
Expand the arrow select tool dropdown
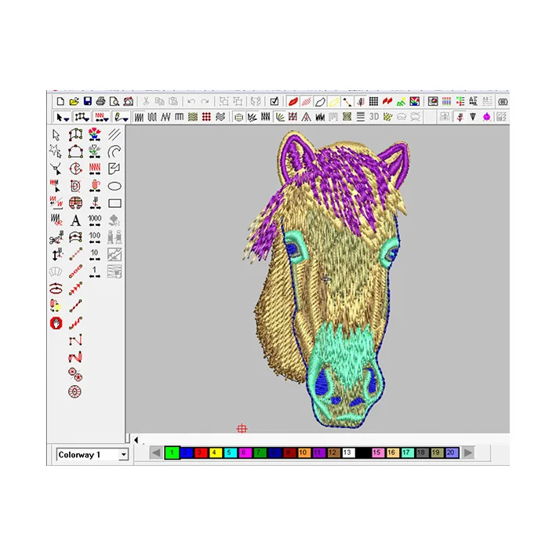coord(67,118)
